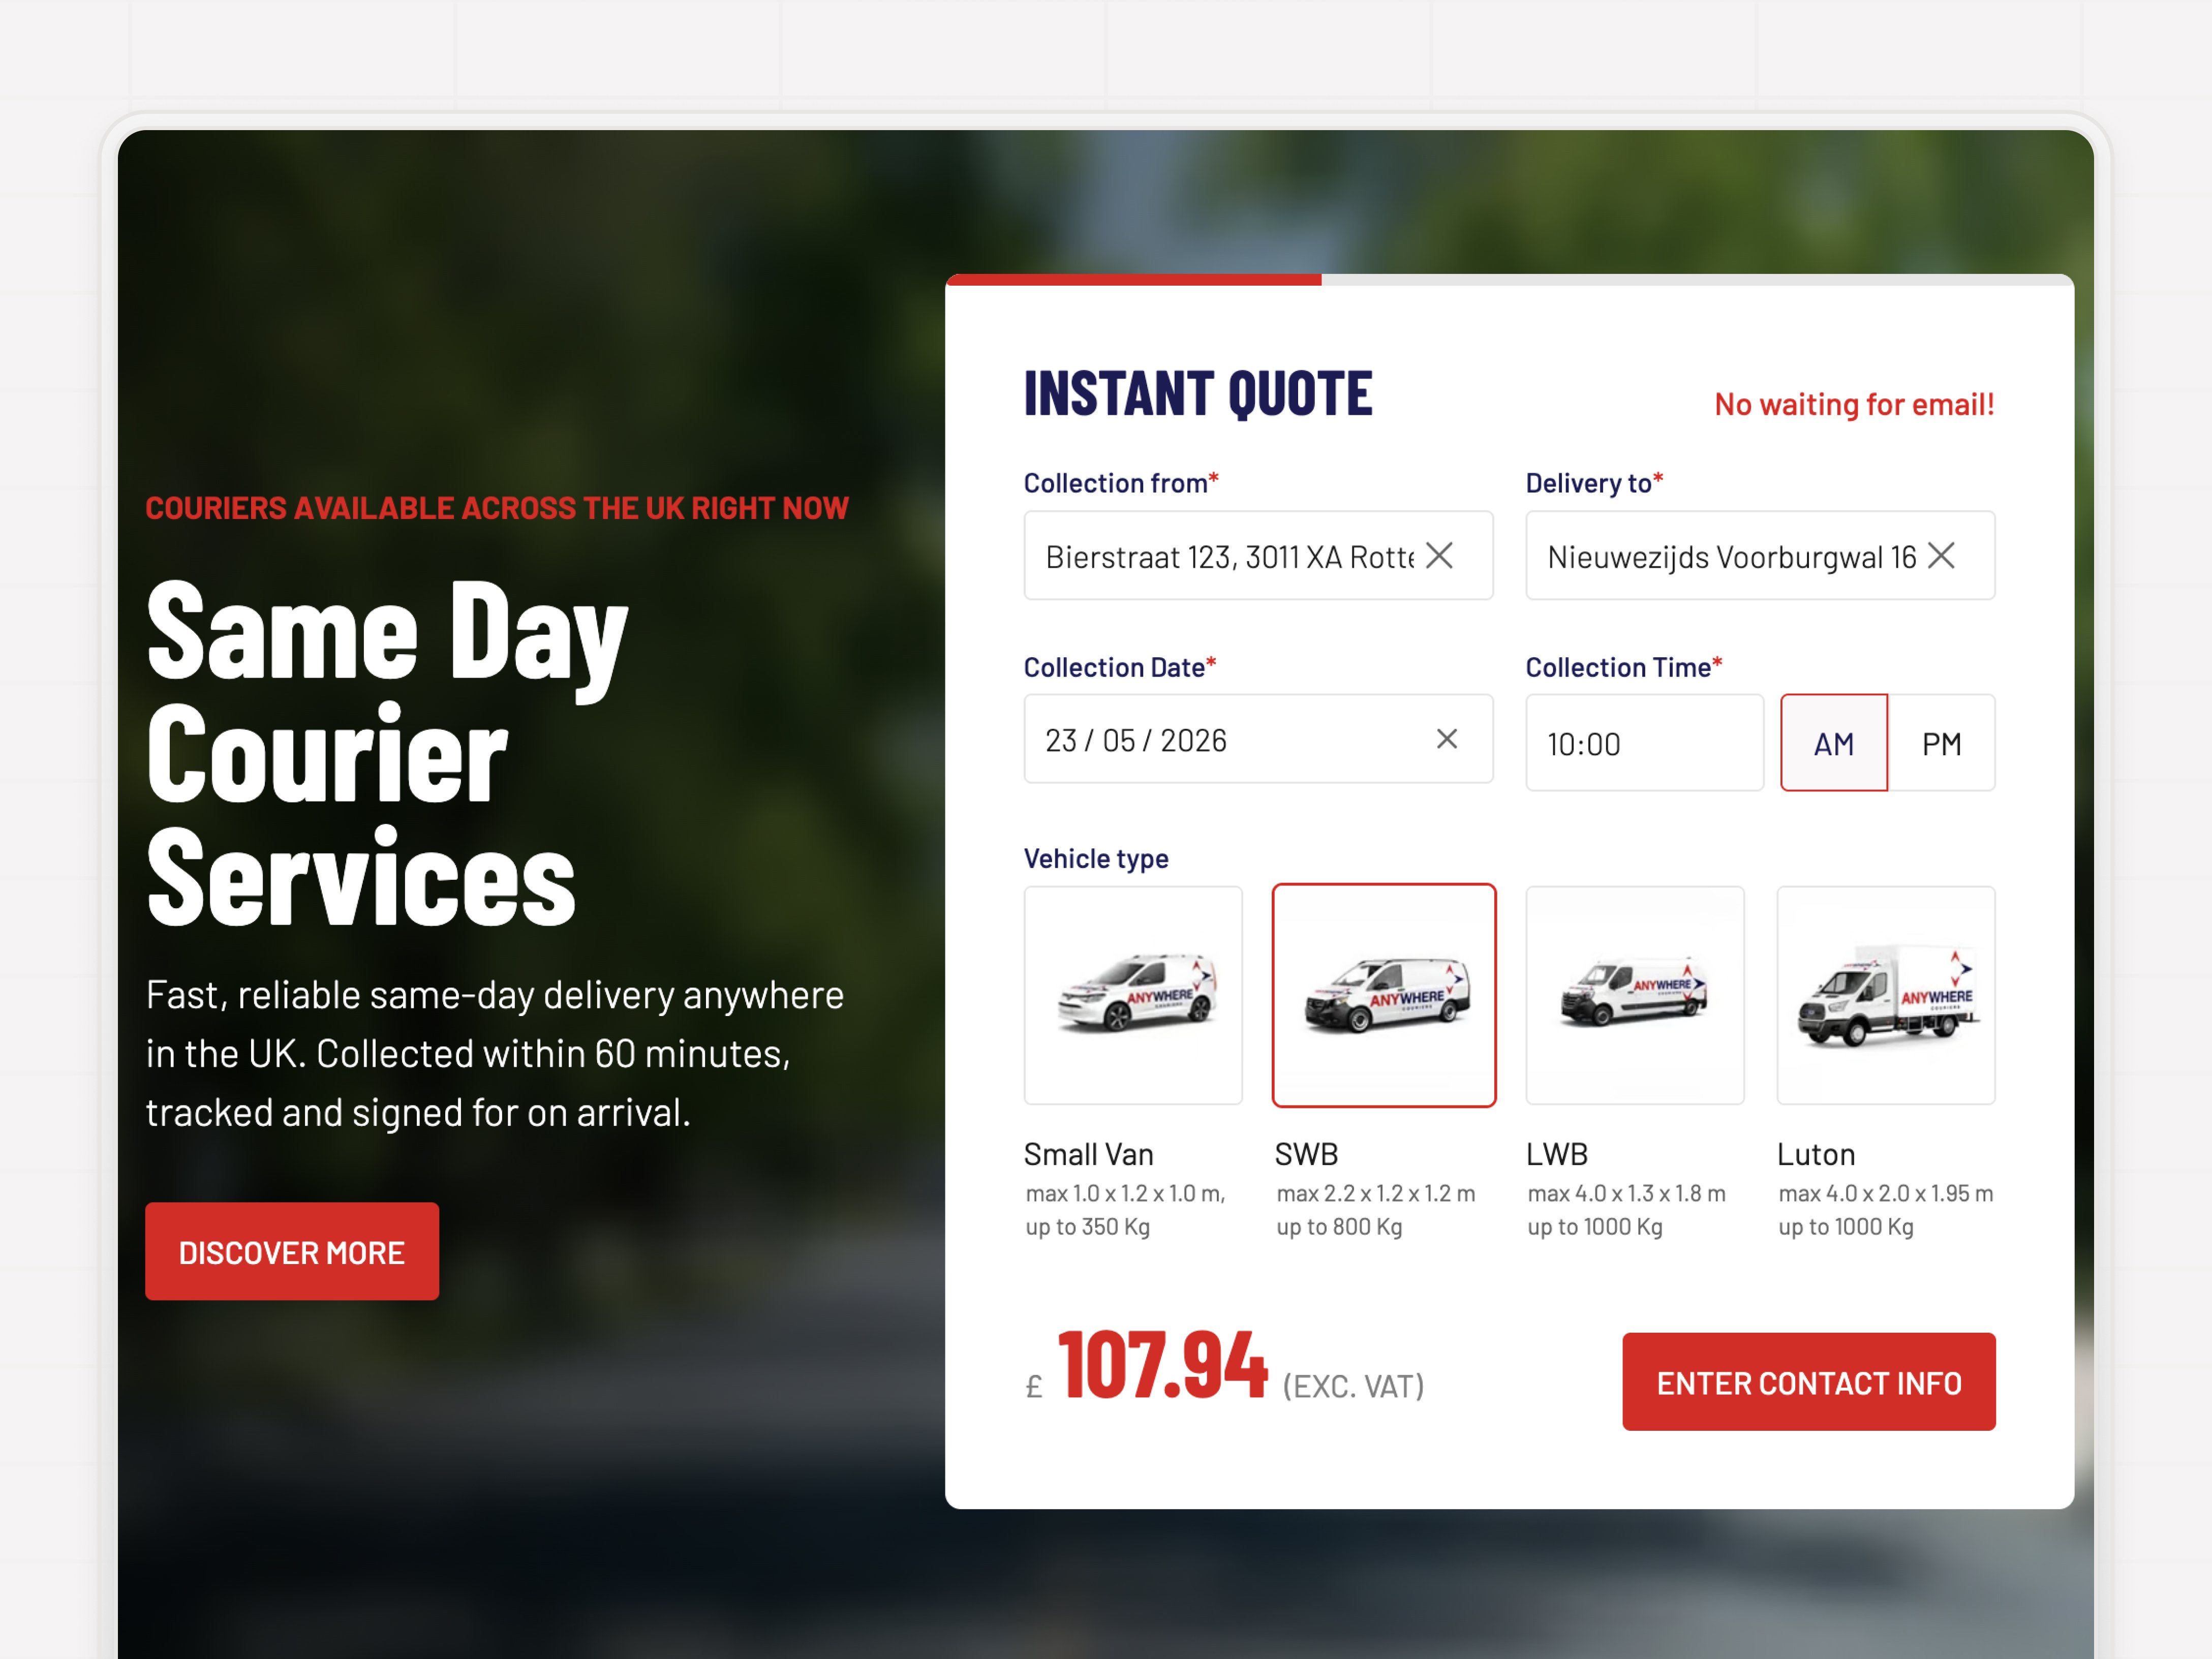The width and height of the screenshot is (2212, 1659).
Task: Clear the Collection from address
Action: point(1439,556)
